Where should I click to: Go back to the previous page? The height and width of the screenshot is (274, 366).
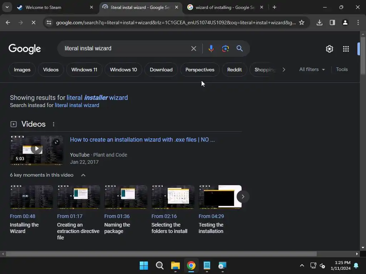pyautogui.click(x=8, y=22)
